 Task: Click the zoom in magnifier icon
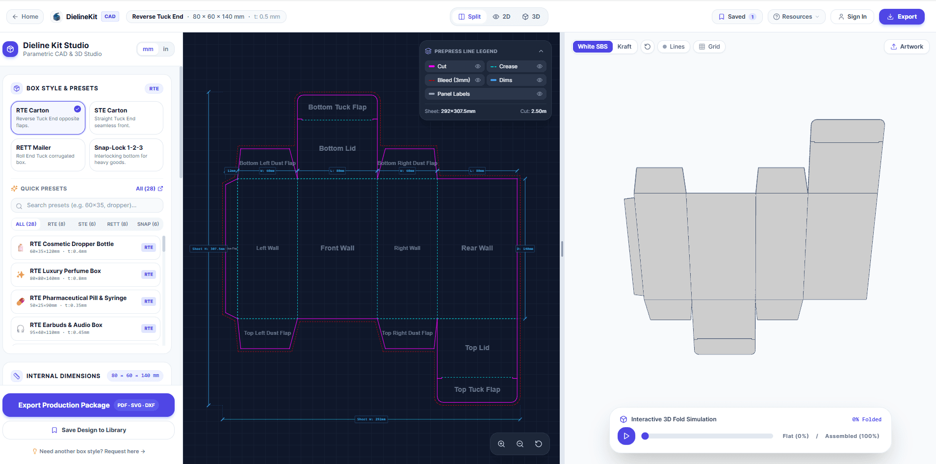[501, 444]
